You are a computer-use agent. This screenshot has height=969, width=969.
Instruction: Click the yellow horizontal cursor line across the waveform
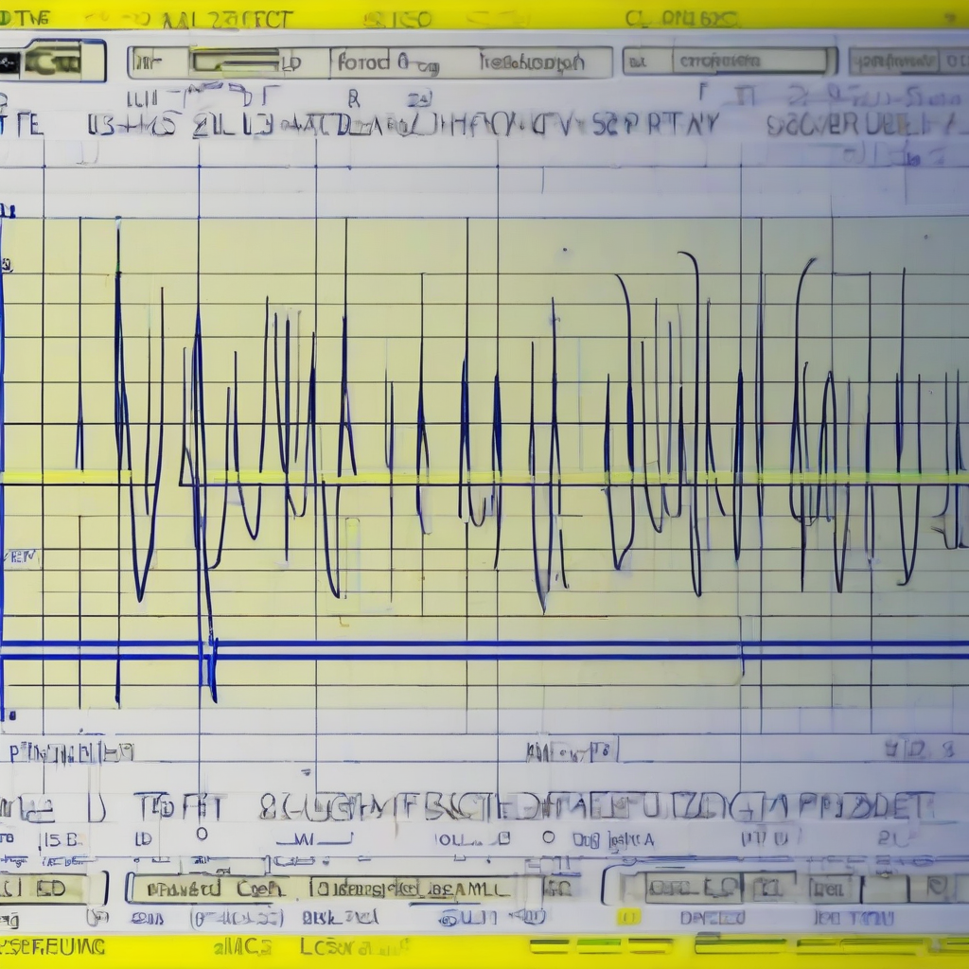(x=484, y=477)
